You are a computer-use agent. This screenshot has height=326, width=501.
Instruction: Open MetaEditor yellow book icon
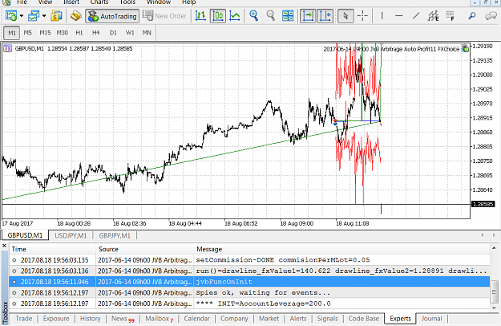pos(75,16)
